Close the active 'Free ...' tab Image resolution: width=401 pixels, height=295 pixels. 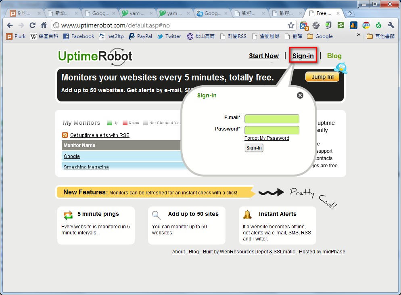point(338,13)
